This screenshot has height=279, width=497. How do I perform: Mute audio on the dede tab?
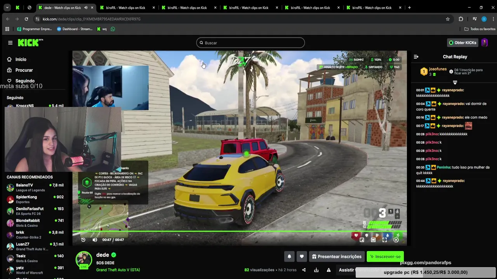(x=86, y=8)
